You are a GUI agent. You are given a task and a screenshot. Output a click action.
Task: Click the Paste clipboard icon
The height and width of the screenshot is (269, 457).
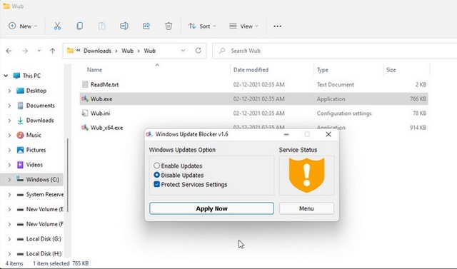click(101, 26)
